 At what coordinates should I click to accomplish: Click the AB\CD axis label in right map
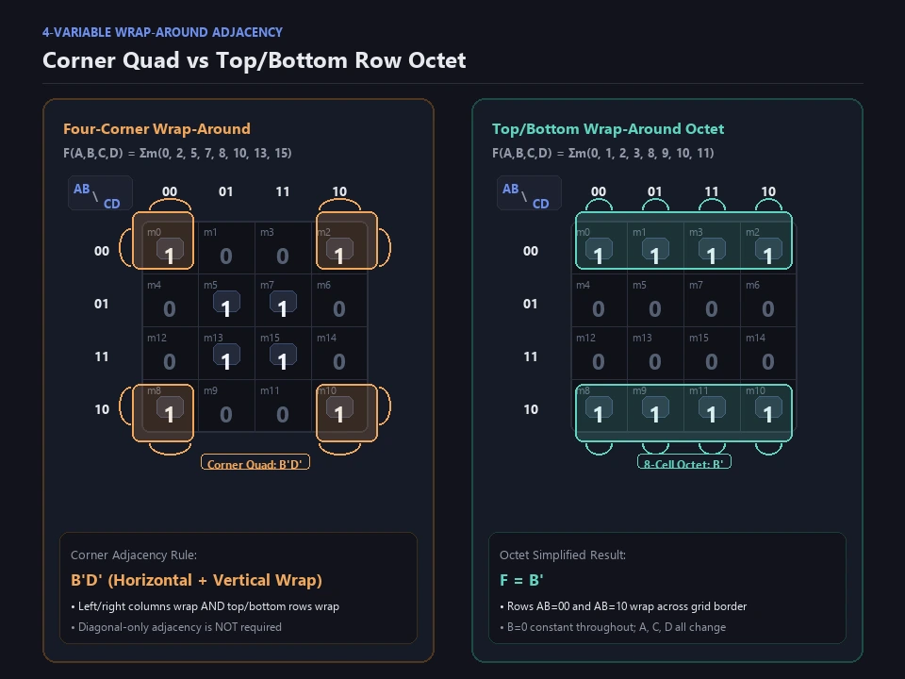point(529,192)
